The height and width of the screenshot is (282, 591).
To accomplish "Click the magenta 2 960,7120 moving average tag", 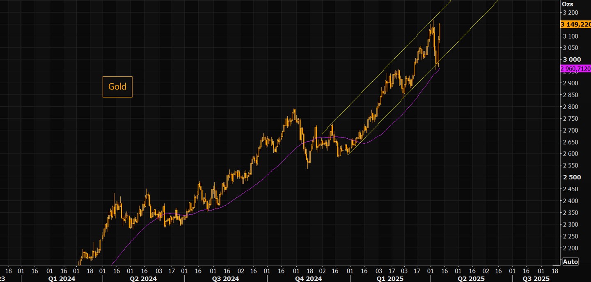I will [x=575, y=69].
